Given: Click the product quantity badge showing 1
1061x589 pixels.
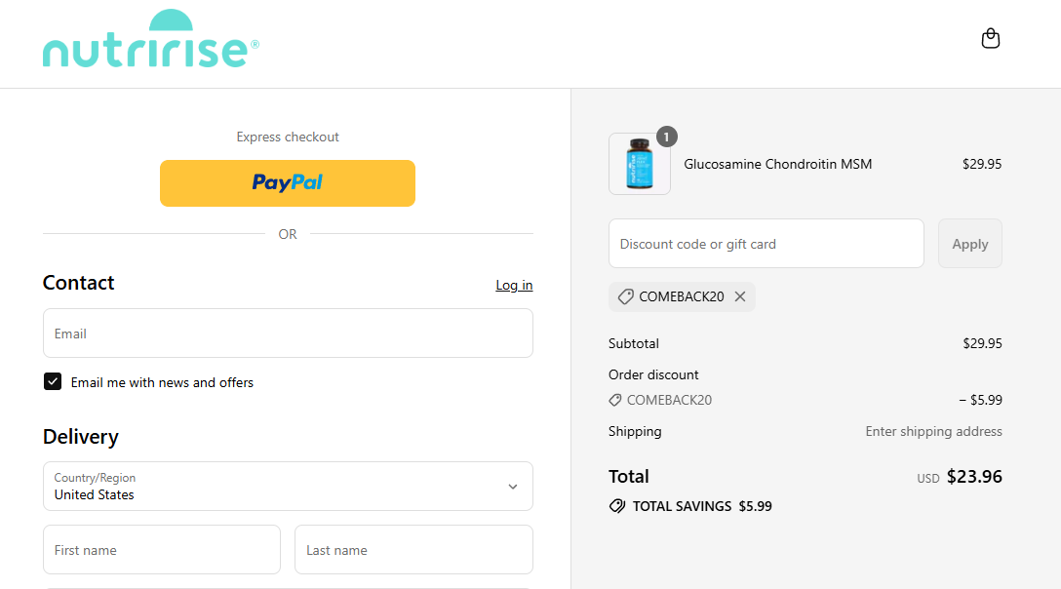Looking at the screenshot, I should [666, 137].
